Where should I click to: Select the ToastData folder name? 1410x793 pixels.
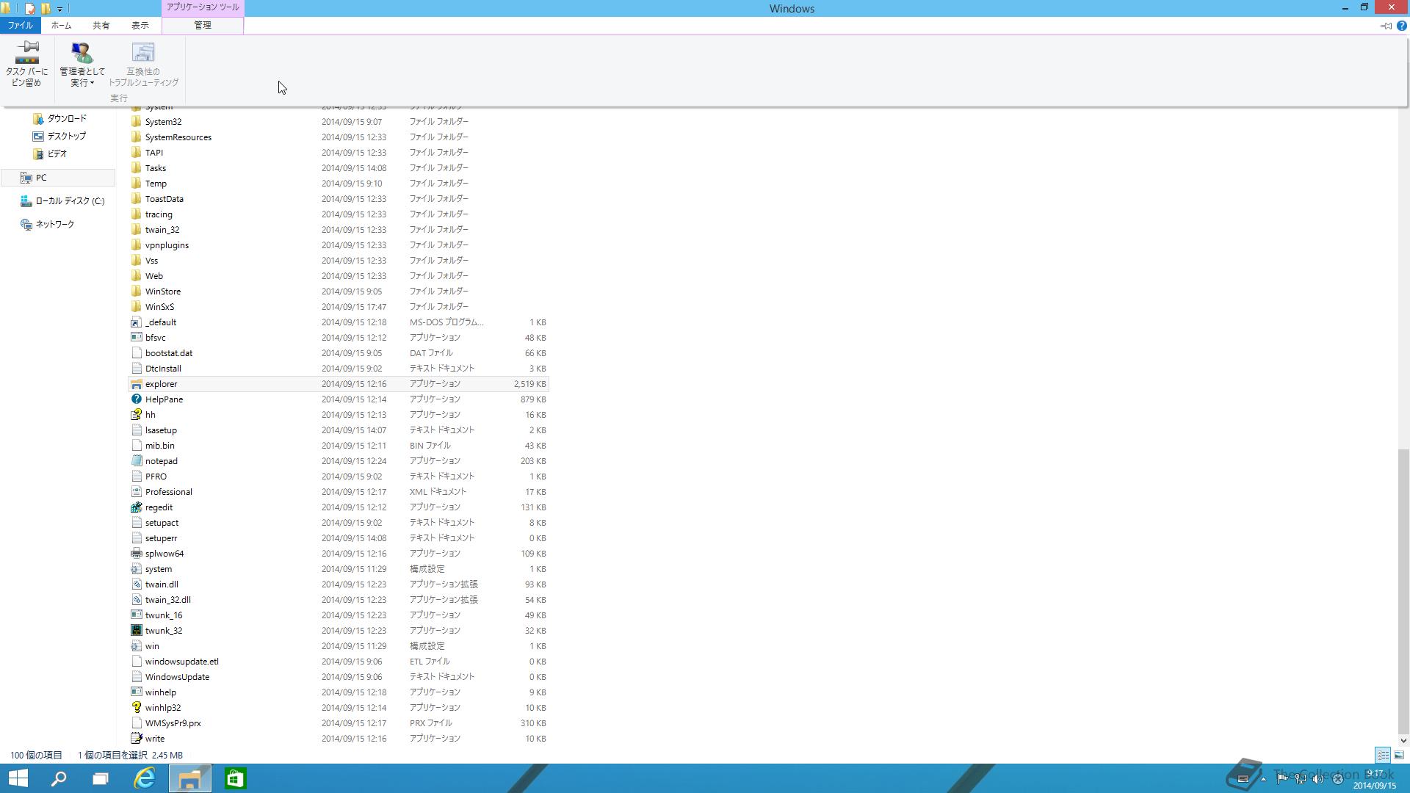164,199
